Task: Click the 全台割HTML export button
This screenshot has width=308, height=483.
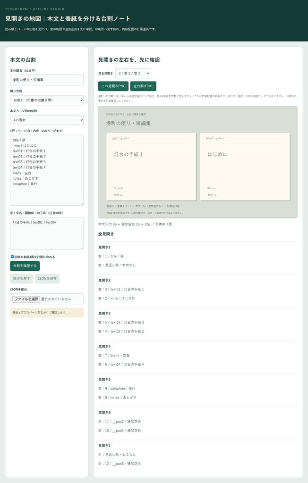Action: pos(143,86)
